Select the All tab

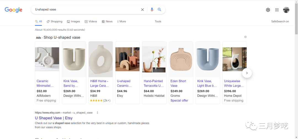click(x=39, y=22)
